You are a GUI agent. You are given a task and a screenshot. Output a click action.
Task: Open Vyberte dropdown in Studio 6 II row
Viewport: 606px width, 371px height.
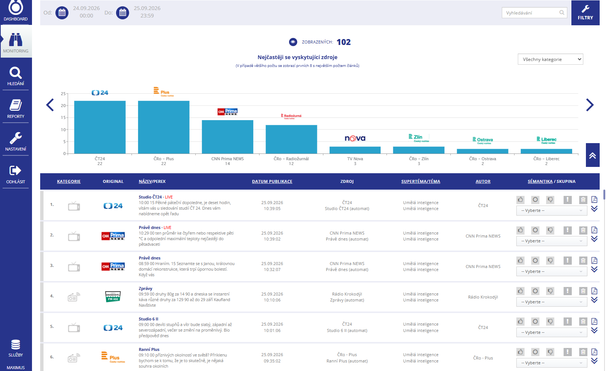(x=552, y=332)
